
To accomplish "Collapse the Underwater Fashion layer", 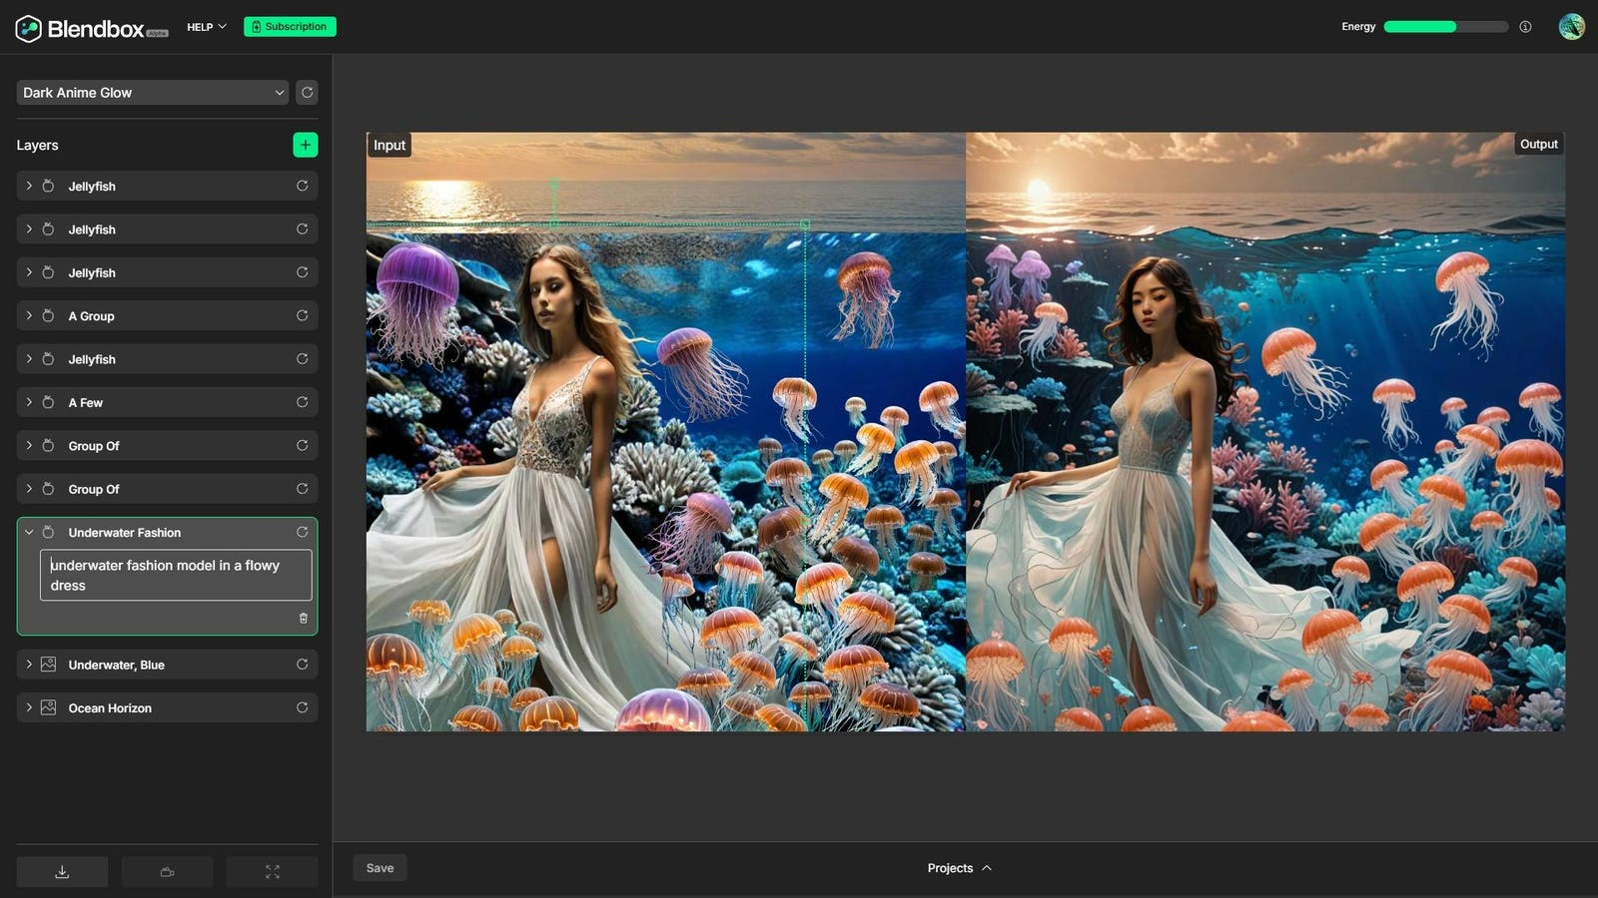I will pos(28,532).
